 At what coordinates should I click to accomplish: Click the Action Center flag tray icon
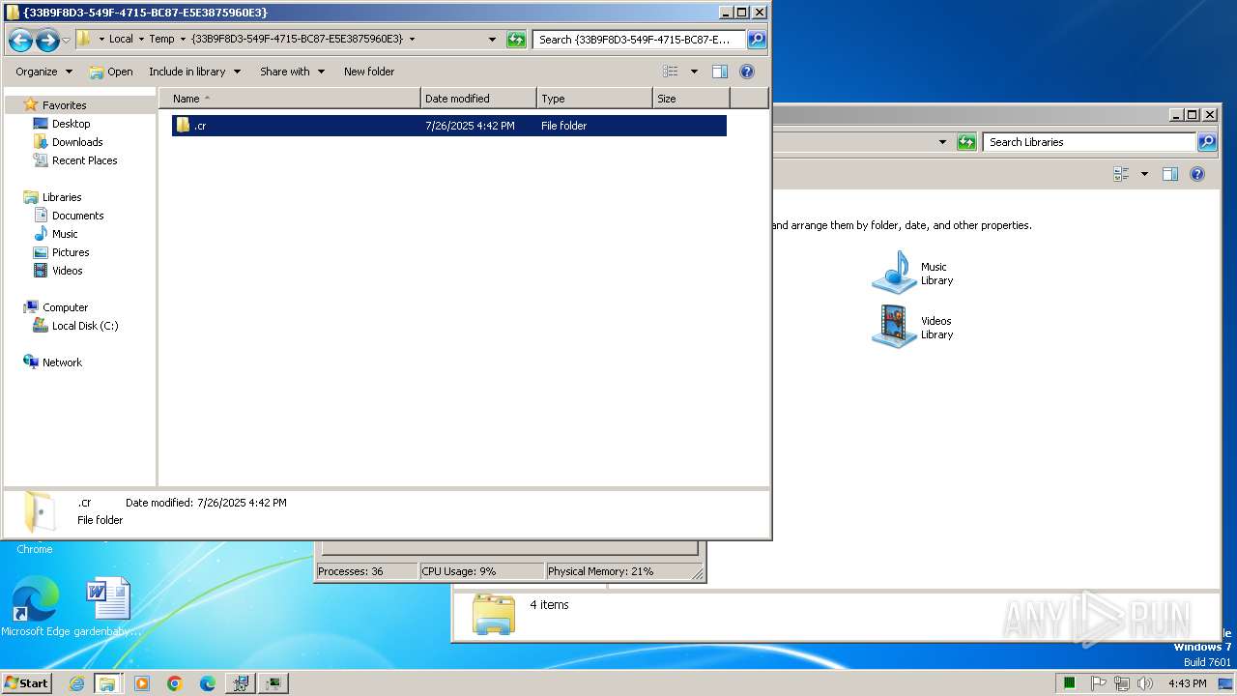click(1099, 683)
